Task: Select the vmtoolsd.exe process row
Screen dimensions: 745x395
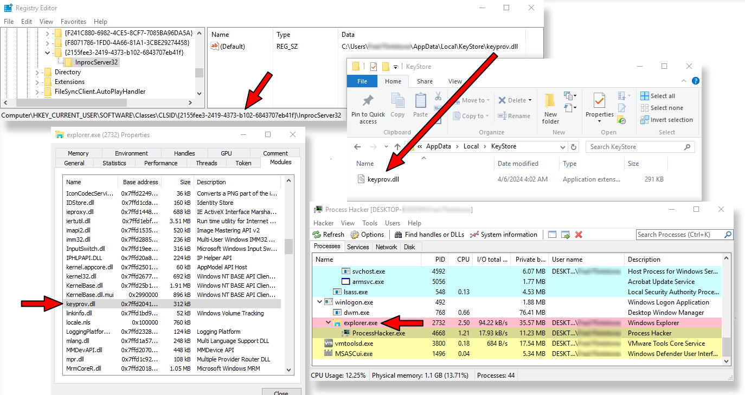Action: [518, 344]
